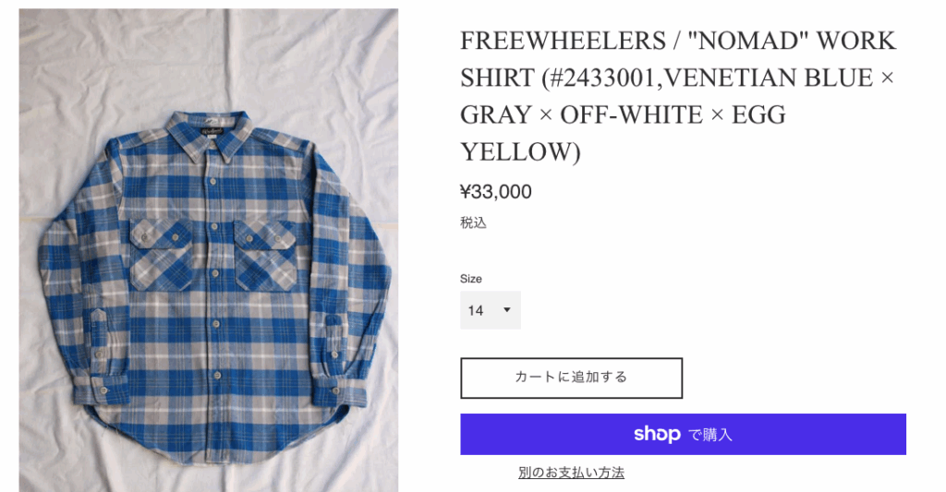Open the Size dropdown showing 14
This screenshot has height=492, width=946.
(x=491, y=310)
